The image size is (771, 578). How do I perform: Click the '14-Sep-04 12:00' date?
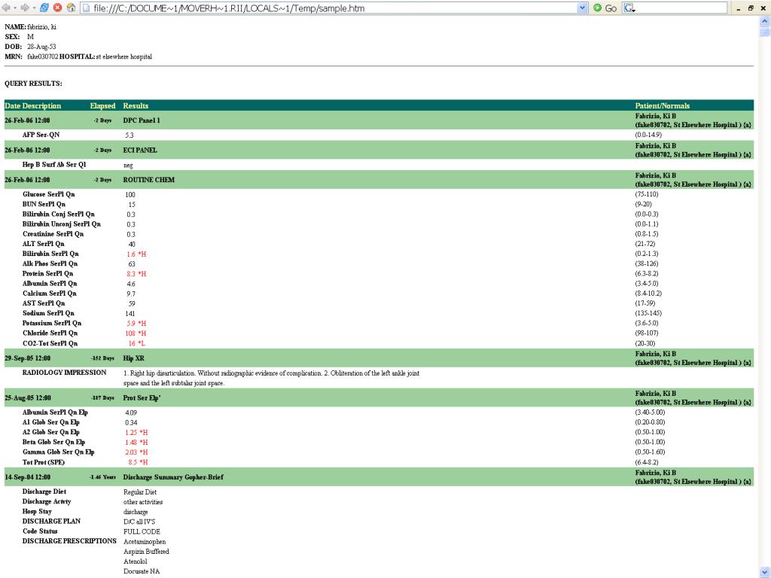(x=28, y=477)
